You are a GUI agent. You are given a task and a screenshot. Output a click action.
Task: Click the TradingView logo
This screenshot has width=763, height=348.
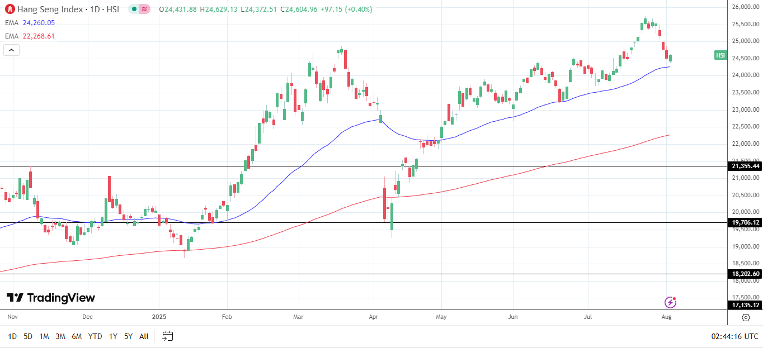[x=51, y=298]
